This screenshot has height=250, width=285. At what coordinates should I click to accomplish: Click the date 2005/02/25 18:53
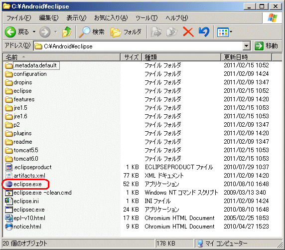tap(246, 218)
